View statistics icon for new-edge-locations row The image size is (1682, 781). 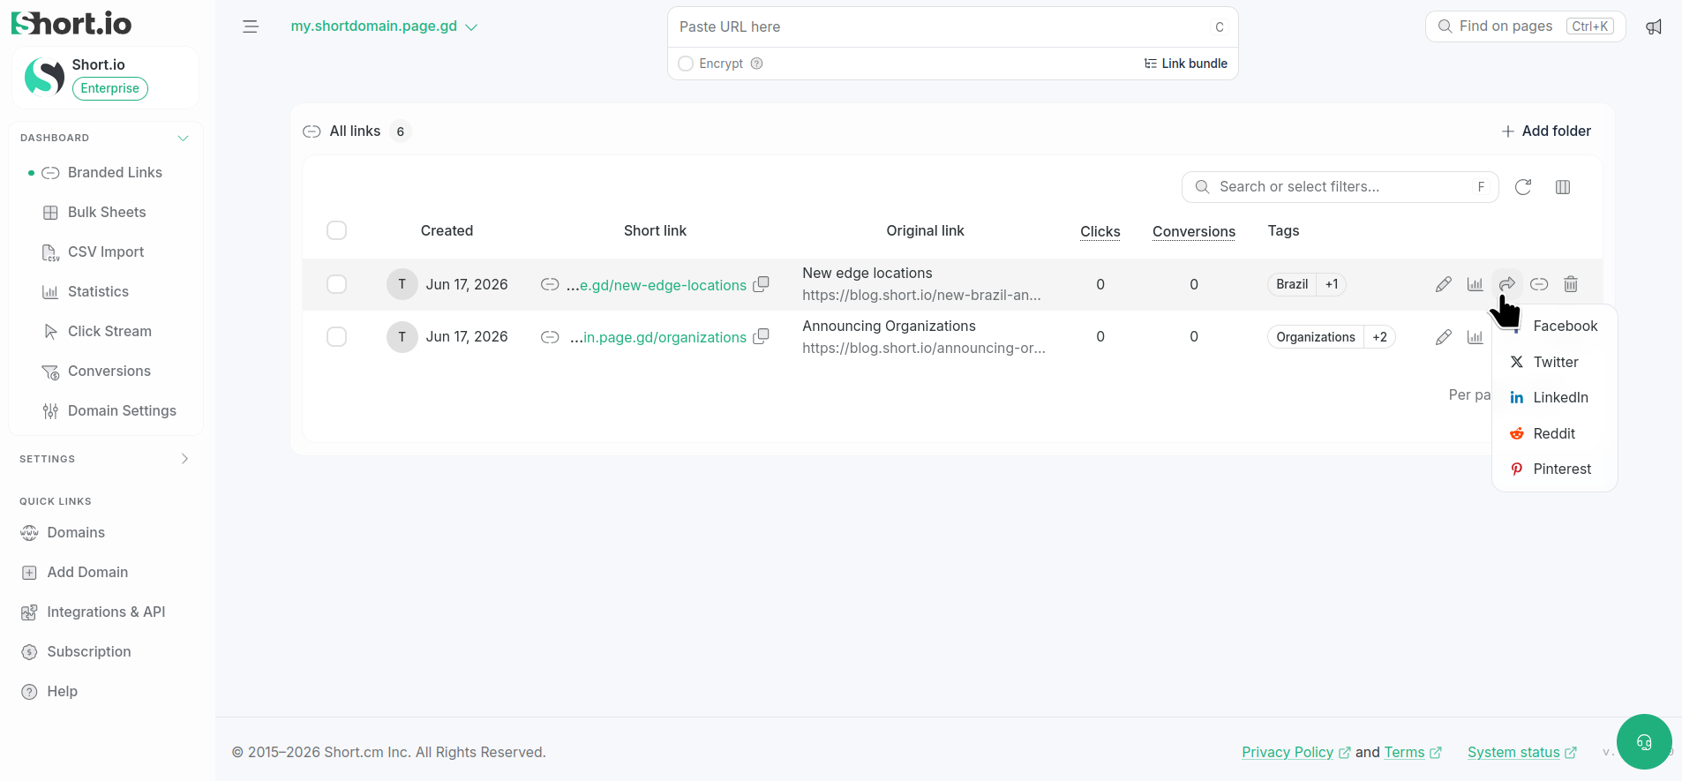1475,284
